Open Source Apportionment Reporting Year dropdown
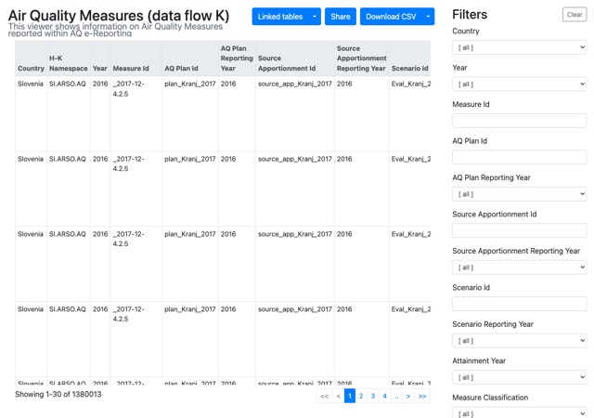Image resolution: width=594 pixels, height=418 pixels. point(519,268)
